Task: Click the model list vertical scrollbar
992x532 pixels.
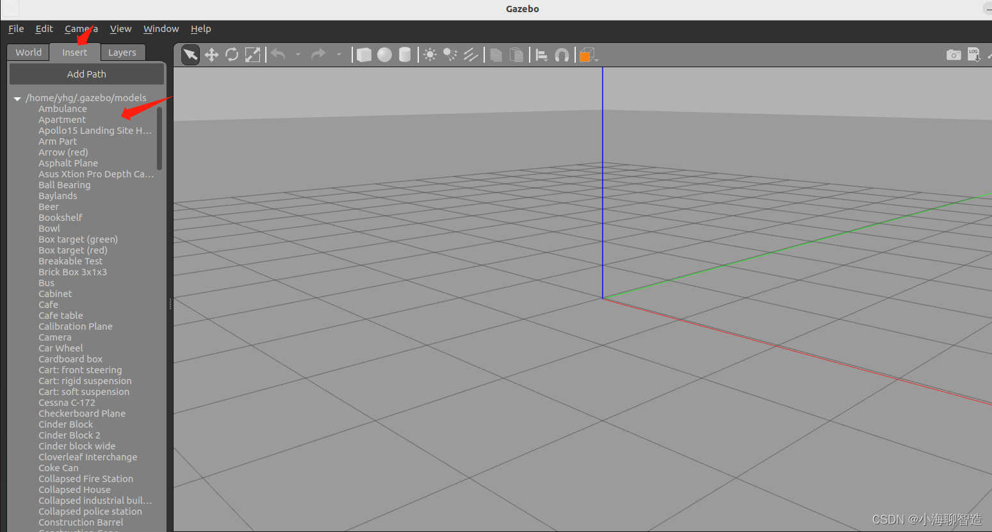Action: click(159, 138)
